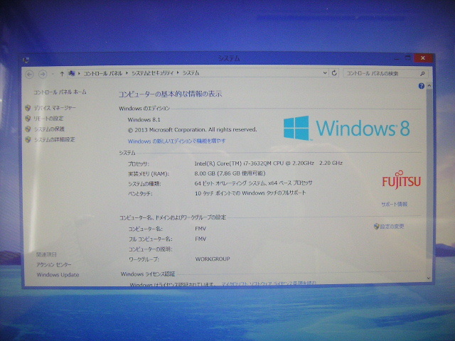Click Windows の新しいエディションで機能を増やす link

pyautogui.click(x=176, y=141)
